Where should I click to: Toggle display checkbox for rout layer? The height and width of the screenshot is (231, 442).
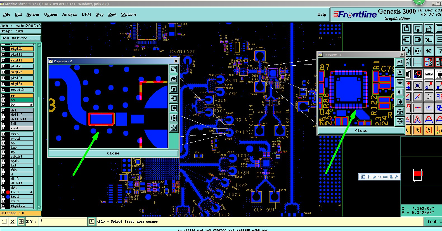click(x=3, y=128)
